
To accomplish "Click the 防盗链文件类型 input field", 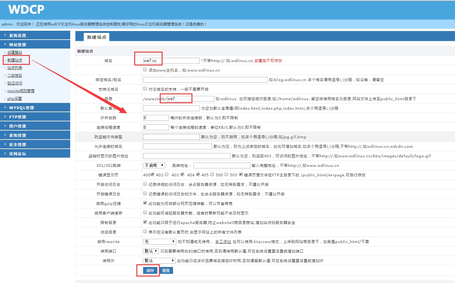I will click(171, 137).
